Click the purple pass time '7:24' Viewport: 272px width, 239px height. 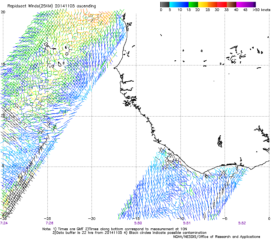click(4, 223)
